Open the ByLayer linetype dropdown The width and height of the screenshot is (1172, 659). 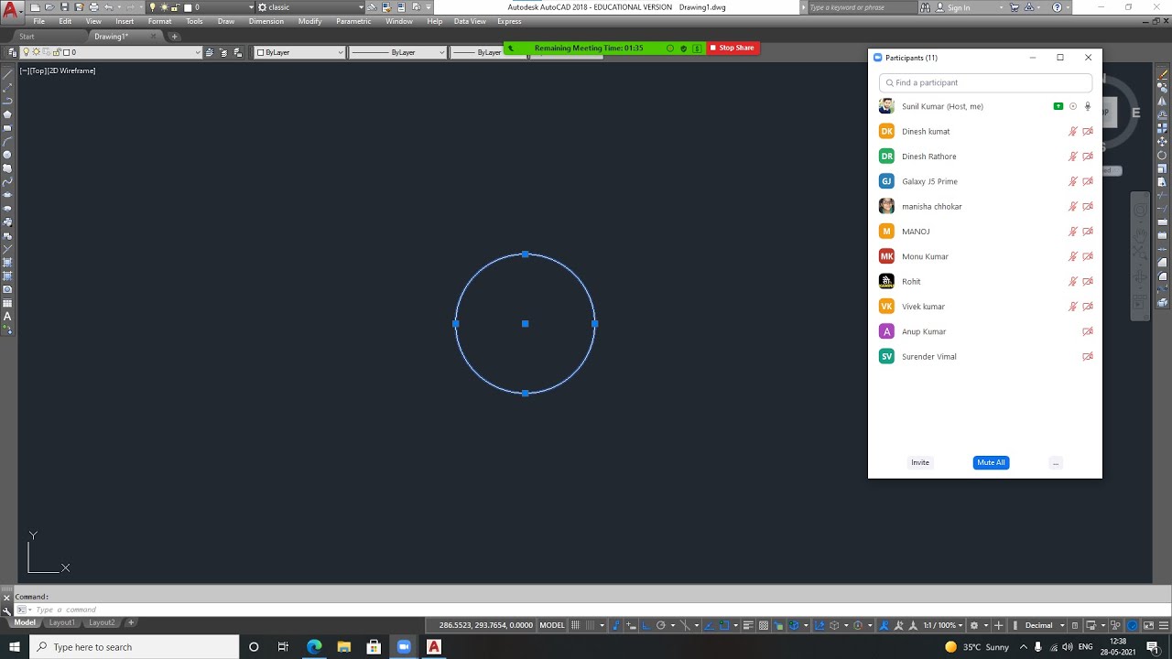tap(397, 52)
